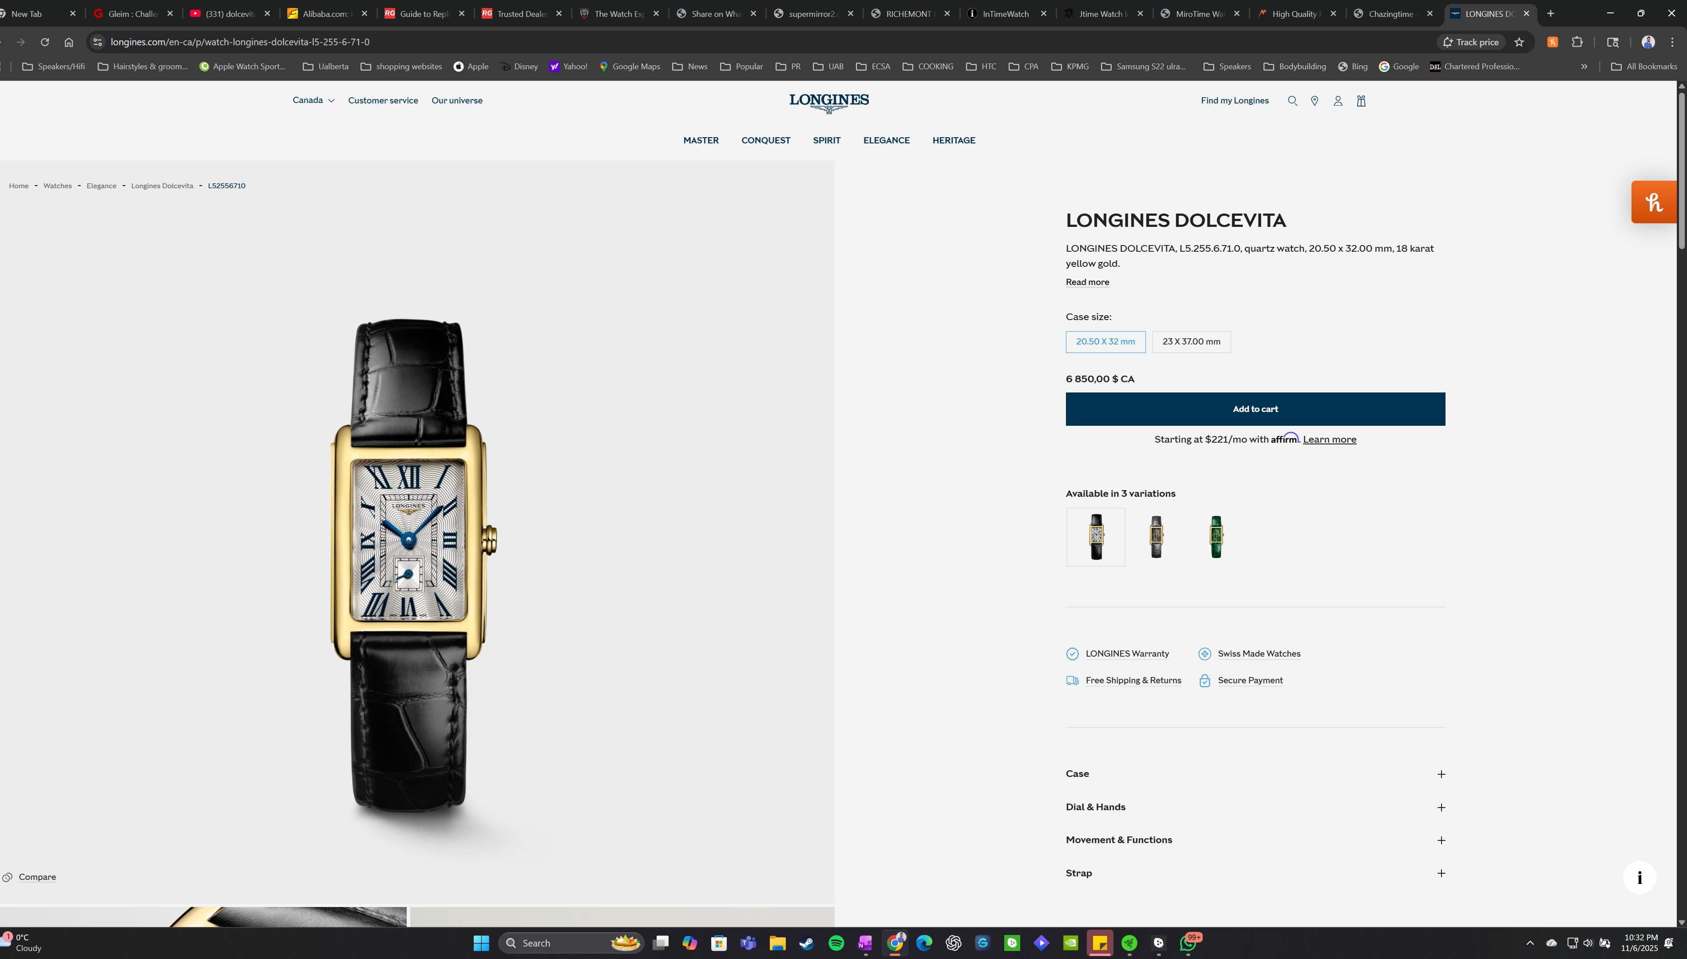Open the MASTER collection menu
The width and height of the screenshot is (1687, 959).
point(701,140)
